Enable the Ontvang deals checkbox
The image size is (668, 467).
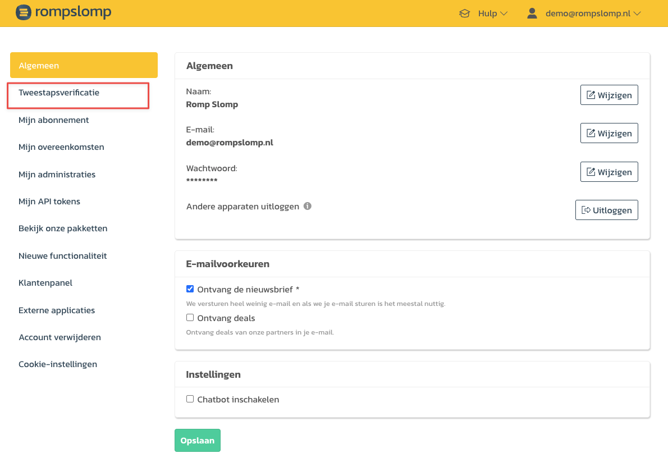point(190,318)
